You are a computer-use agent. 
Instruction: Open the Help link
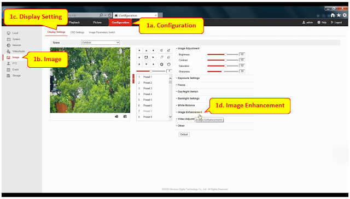322,22
